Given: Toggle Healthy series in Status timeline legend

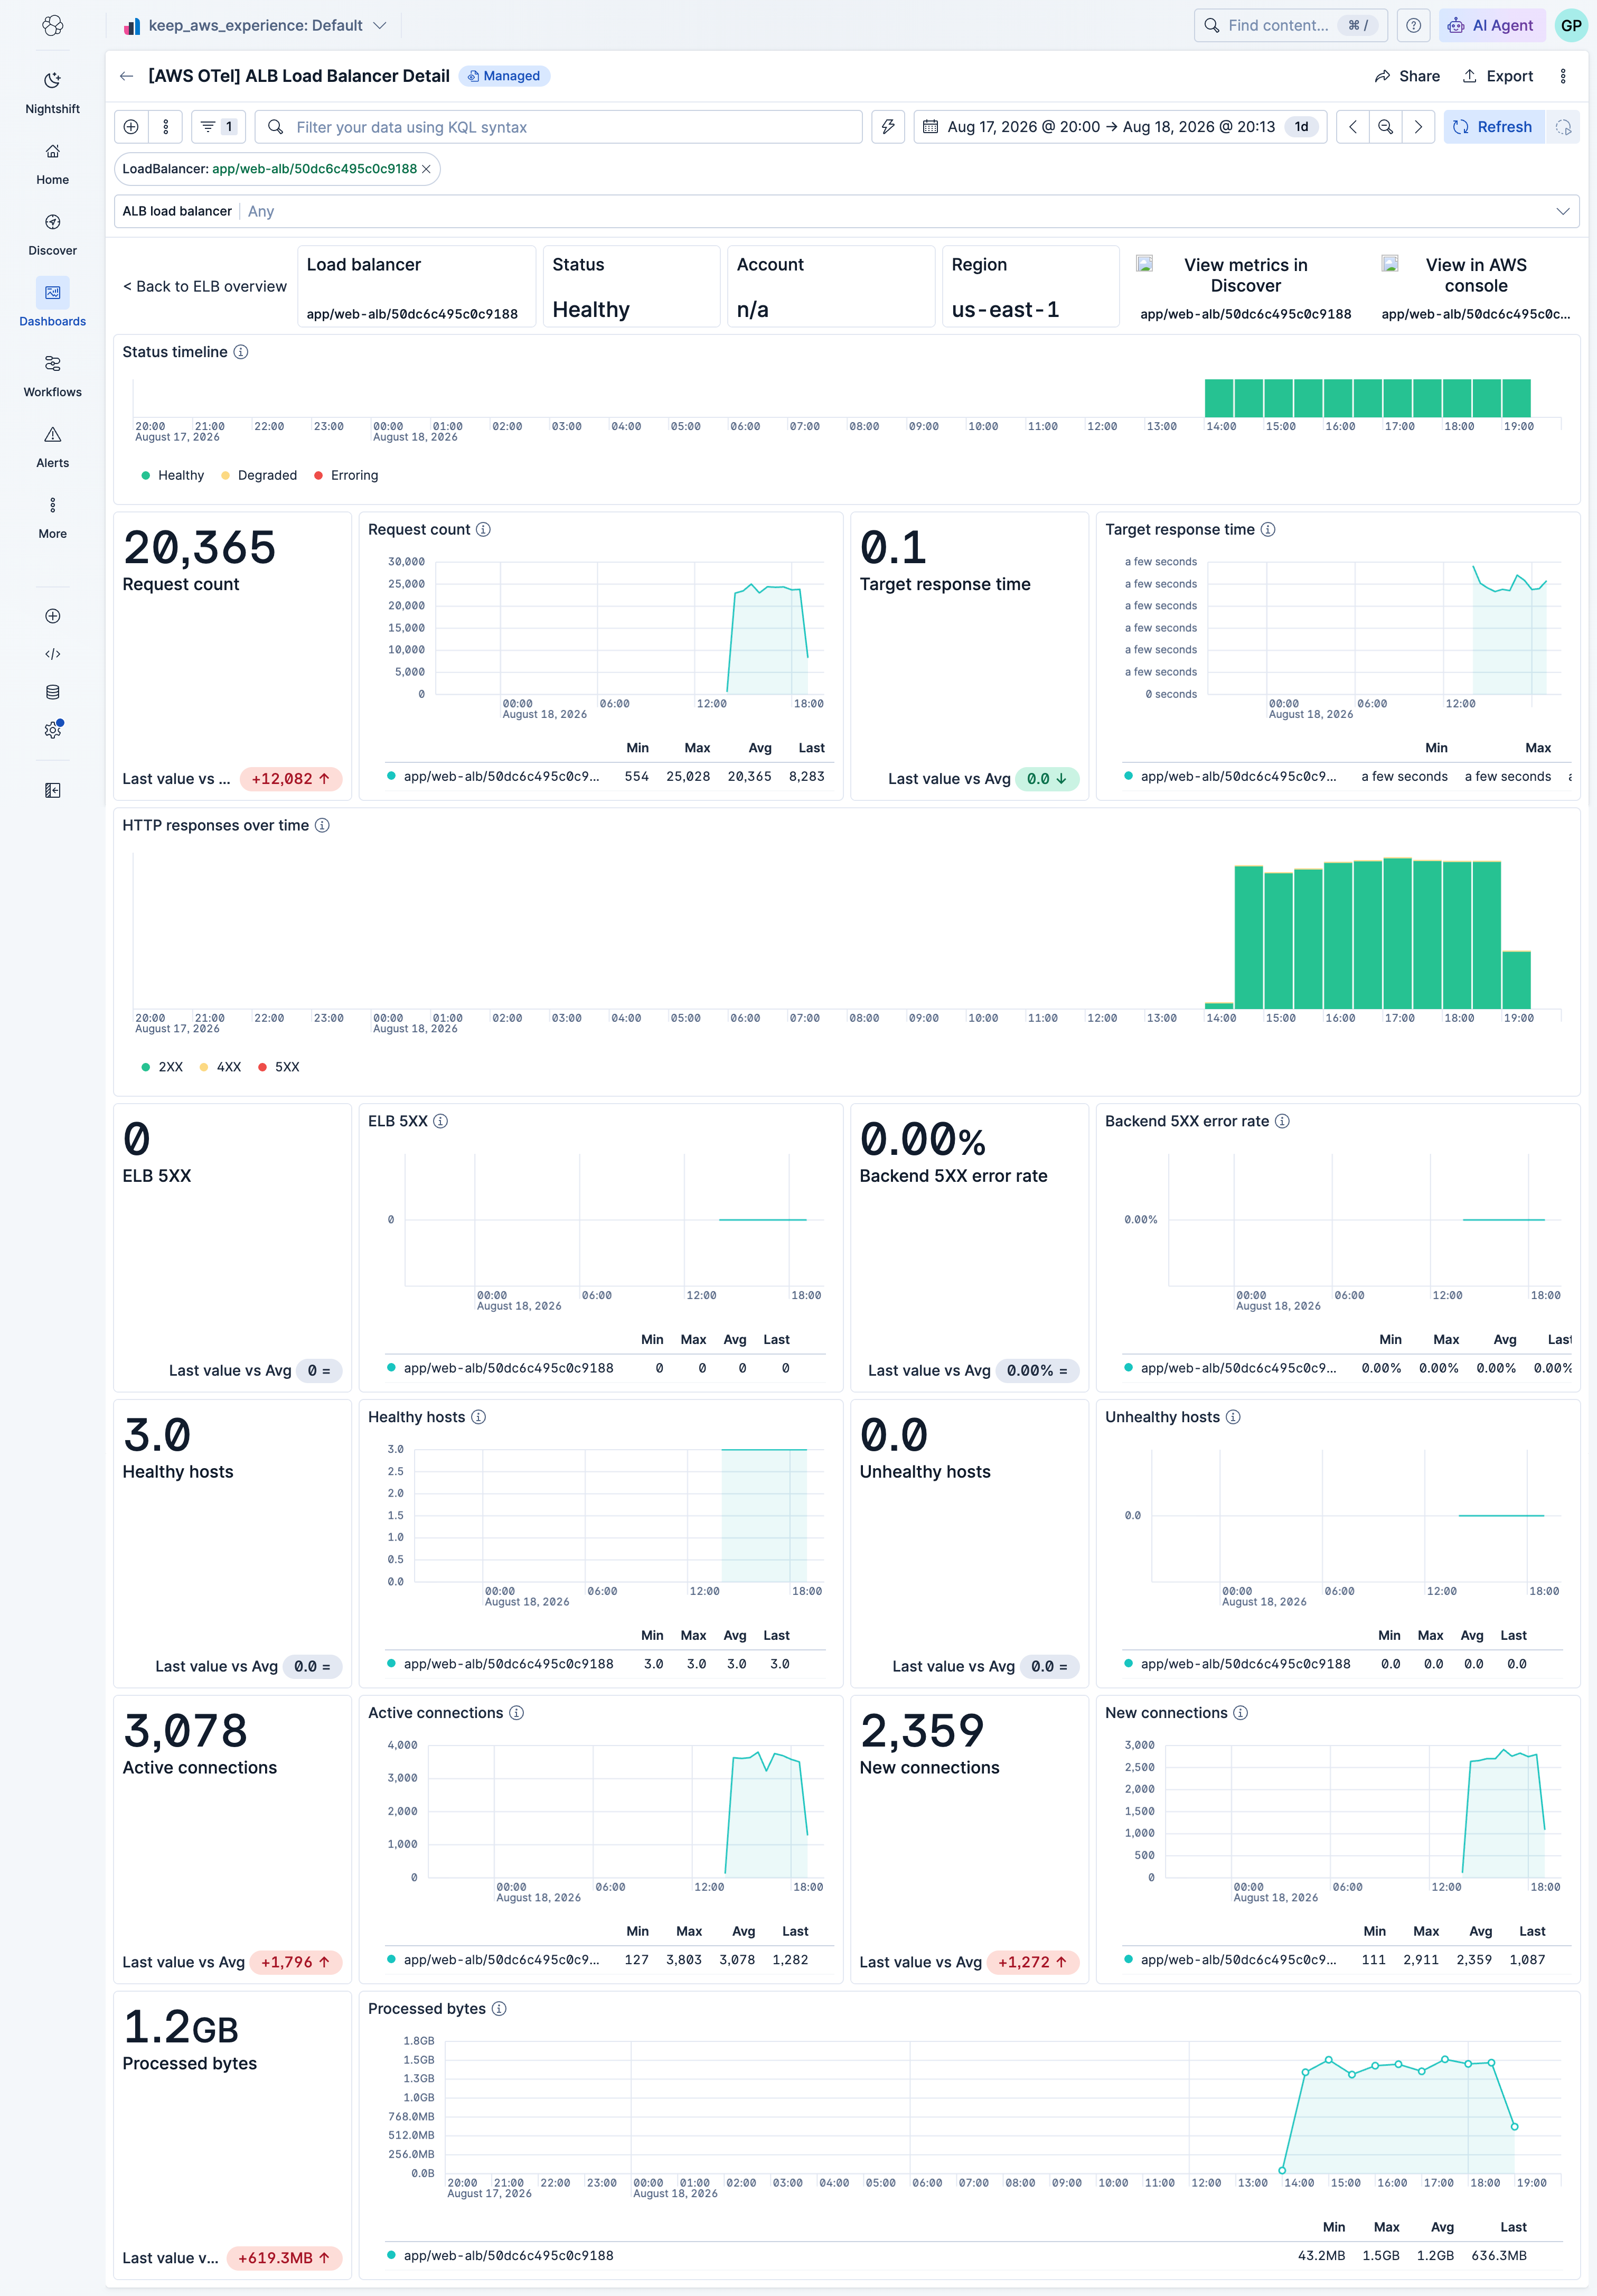Looking at the screenshot, I should 173,476.
